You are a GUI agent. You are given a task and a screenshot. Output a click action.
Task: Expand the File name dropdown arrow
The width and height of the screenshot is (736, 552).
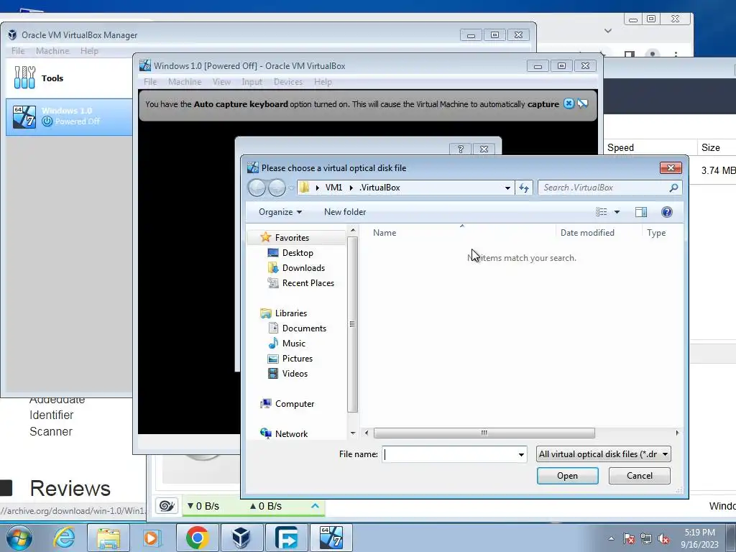[521, 454]
